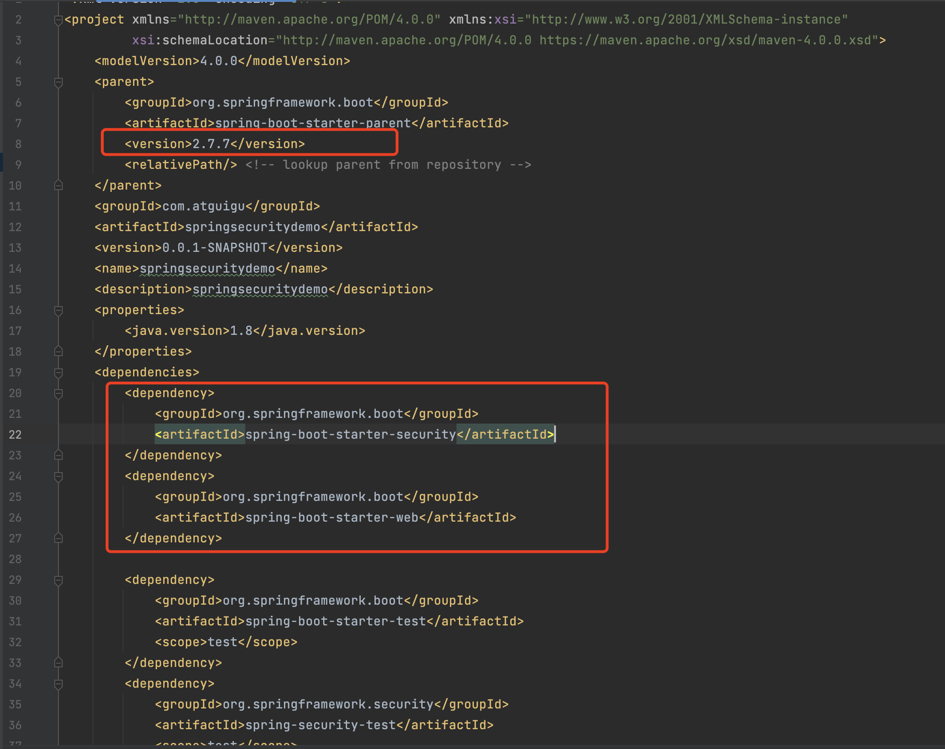Viewport: 945px width, 749px height.
Task: Collapse the parent block fold marker on line 5
Action: pos(58,83)
